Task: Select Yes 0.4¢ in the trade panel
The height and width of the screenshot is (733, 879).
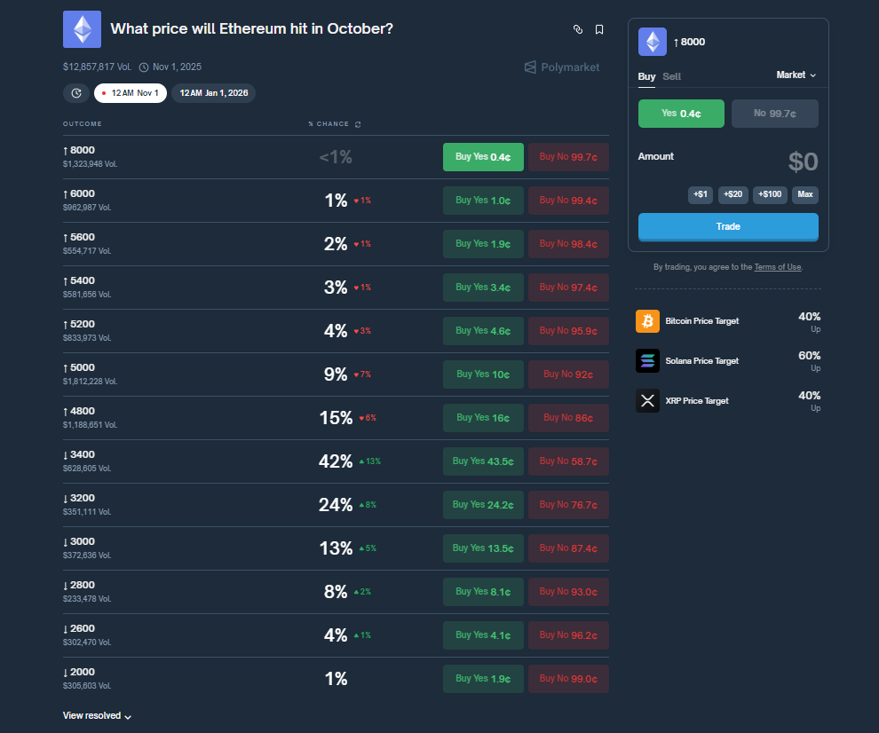Action: [x=681, y=114]
